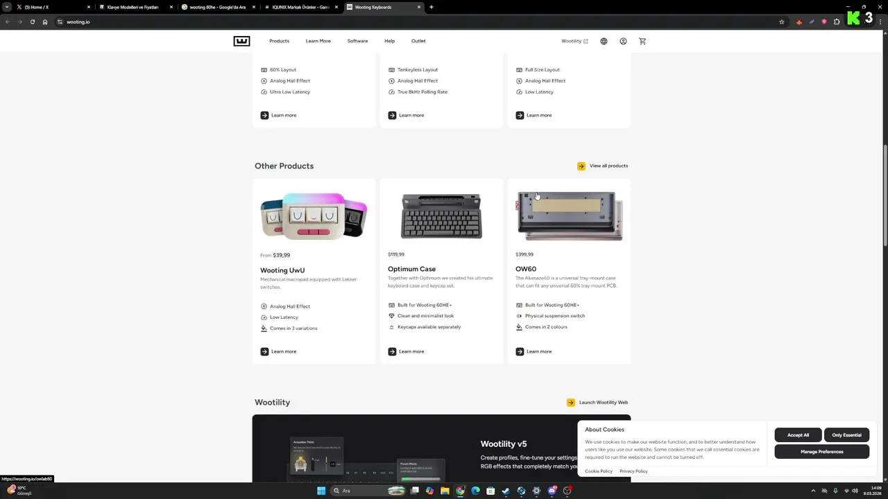Open Manage Preferences for cookies

[x=822, y=452]
